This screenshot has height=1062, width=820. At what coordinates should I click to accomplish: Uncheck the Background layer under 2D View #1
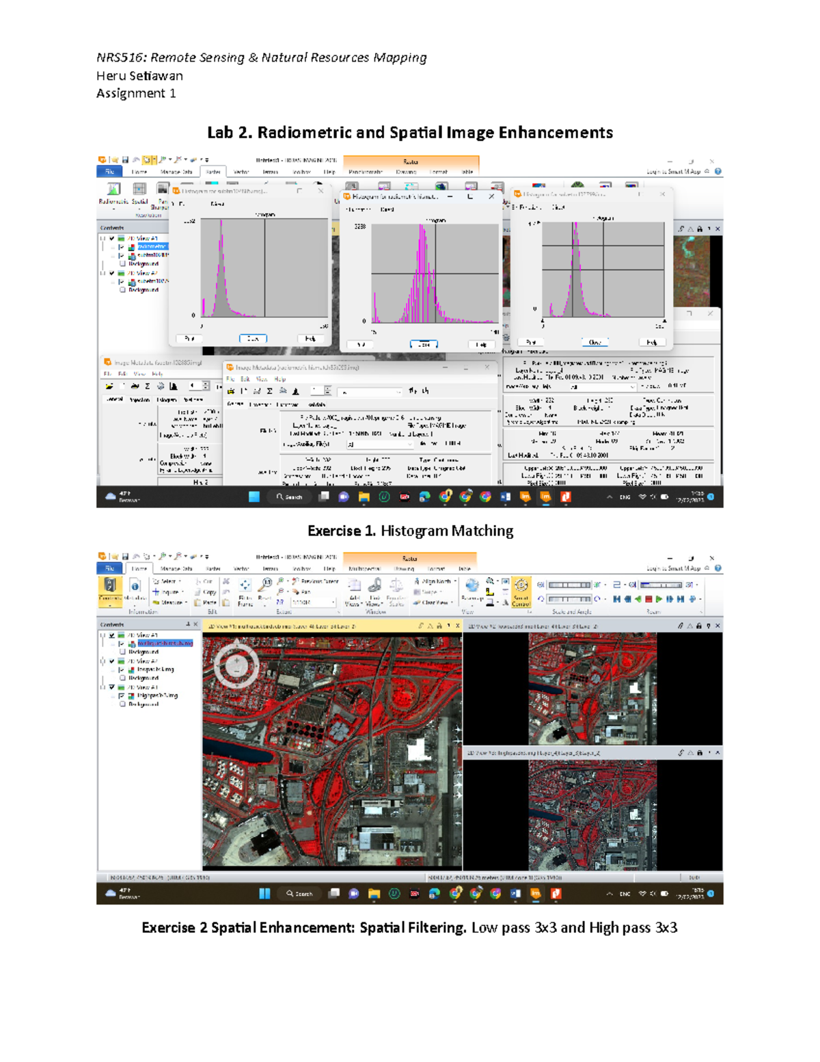(122, 652)
